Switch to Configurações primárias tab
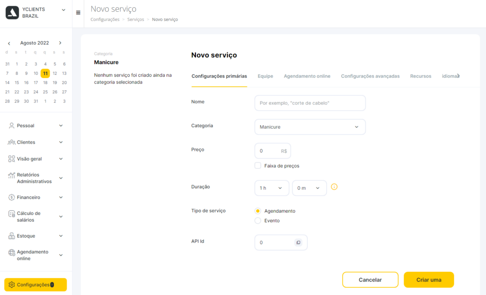The image size is (486, 295). [x=219, y=76]
